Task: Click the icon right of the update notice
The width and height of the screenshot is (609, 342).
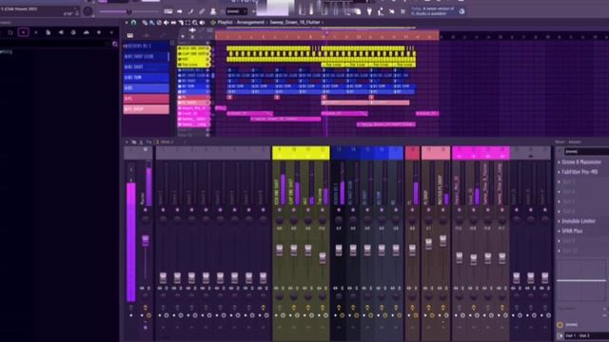Action: click(462, 11)
